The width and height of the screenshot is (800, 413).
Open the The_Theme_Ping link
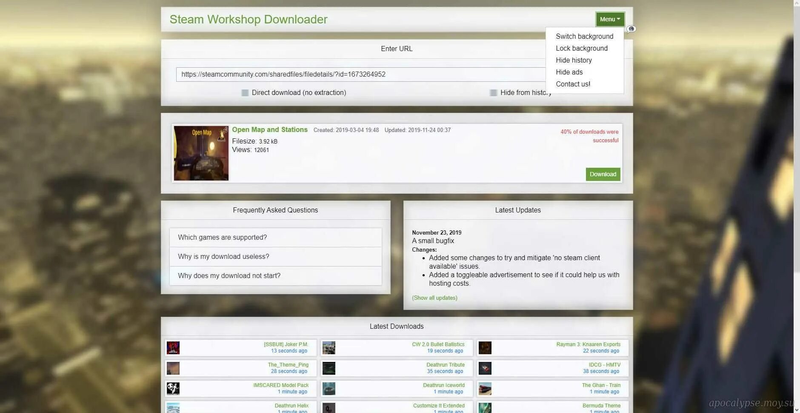(288, 365)
